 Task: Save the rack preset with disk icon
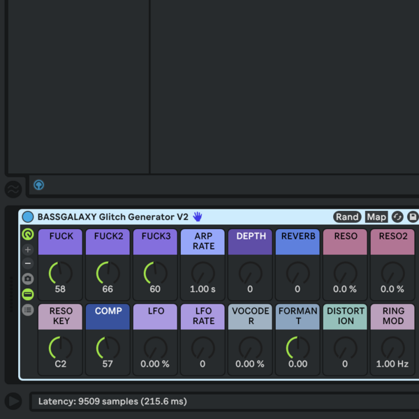(x=413, y=216)
